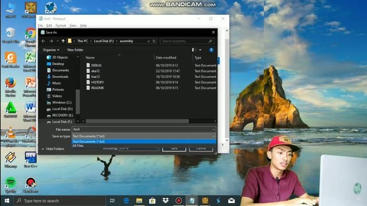Open Spotify desktop shortcut
The height and width of the screenshot is (206, 367).
tap(10, 185)
